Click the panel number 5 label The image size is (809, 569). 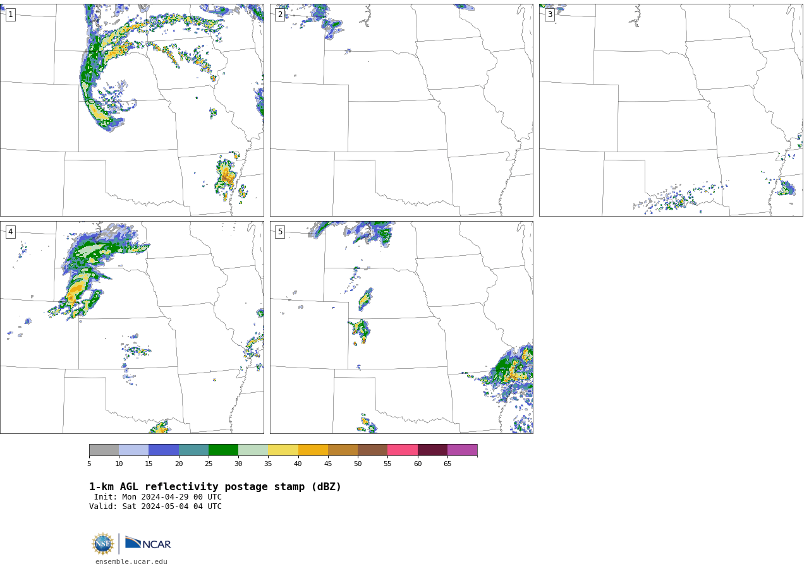(x=280, y=232)
